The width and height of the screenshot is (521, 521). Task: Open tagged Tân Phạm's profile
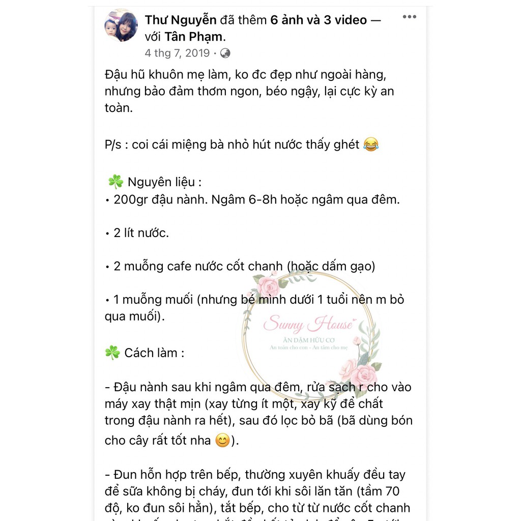[x=193, y=37]
